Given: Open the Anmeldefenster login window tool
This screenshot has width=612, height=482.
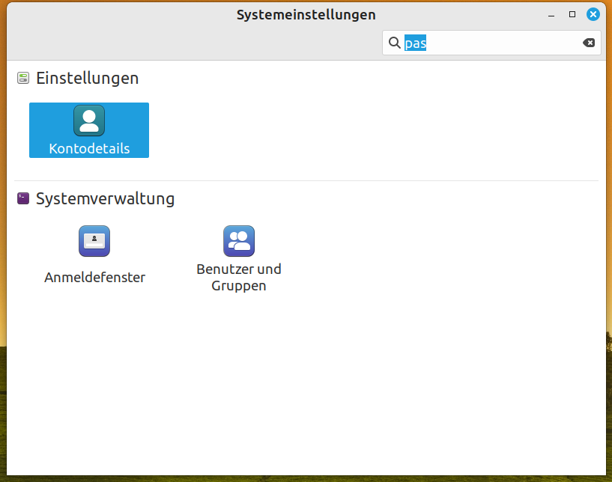Looking at the screenshot, I should point(94,241).
